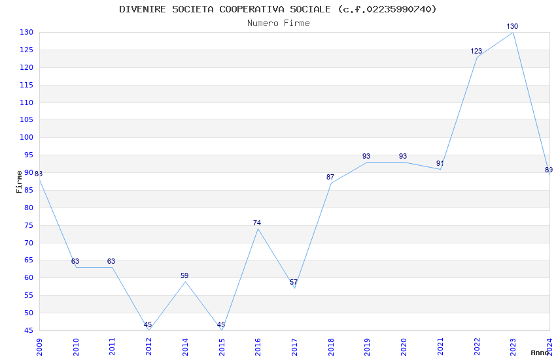Image resolution: width=556 pixels, height=359 pixels.
Task: Click the 100 value on the y-axis
Action: (26, 138)
